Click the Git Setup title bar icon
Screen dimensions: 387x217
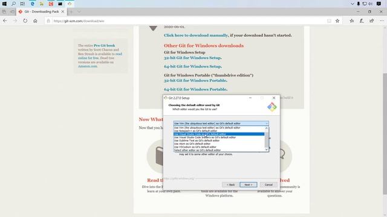pos(166,98)
